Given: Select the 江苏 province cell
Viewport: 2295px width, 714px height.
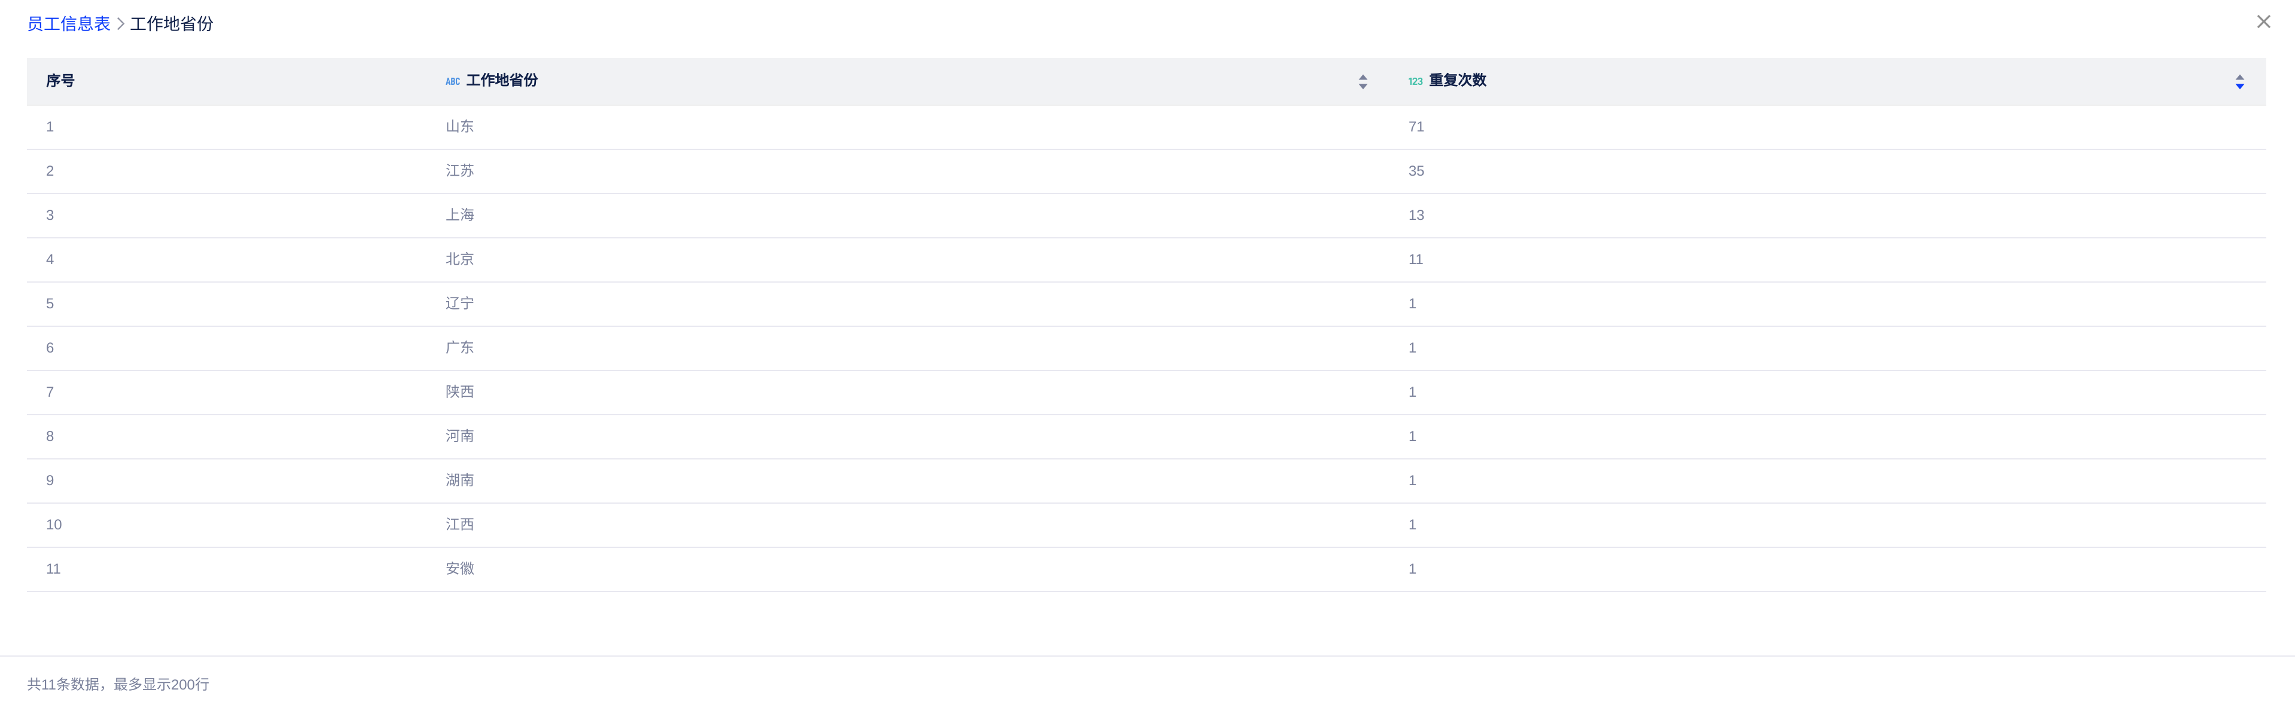Looking at the screenshot, I should coord(460,171).
